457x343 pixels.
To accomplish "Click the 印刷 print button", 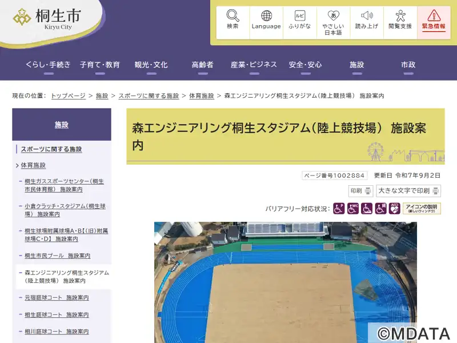I will click(361, 191).
